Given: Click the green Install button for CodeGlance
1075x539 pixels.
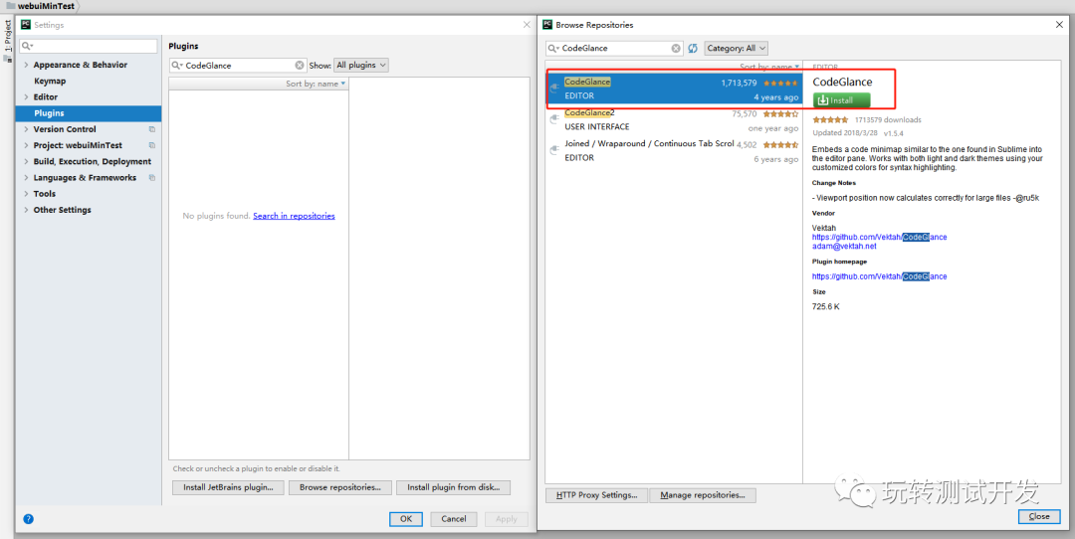Looking at the screenshot, I should click(x=841, y=100).
